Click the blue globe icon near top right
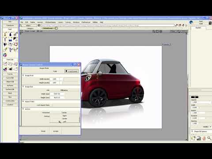The height and width of the screenshot is (159, 212). 191,23
